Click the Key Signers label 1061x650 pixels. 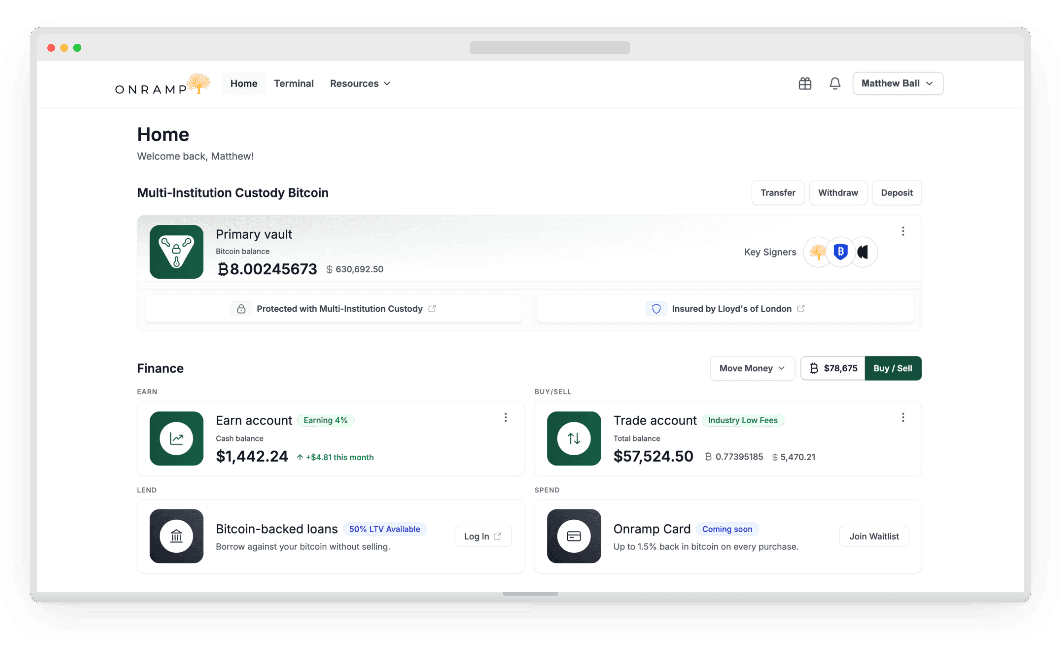(x=770, y=252)
